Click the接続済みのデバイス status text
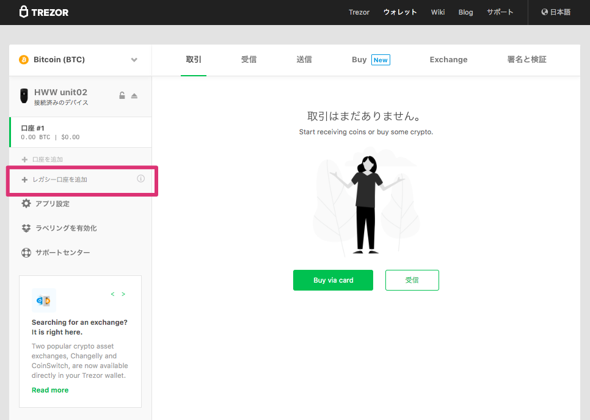Image resolution: width=590 pixels, height=420 pixels. click(61, 103)
